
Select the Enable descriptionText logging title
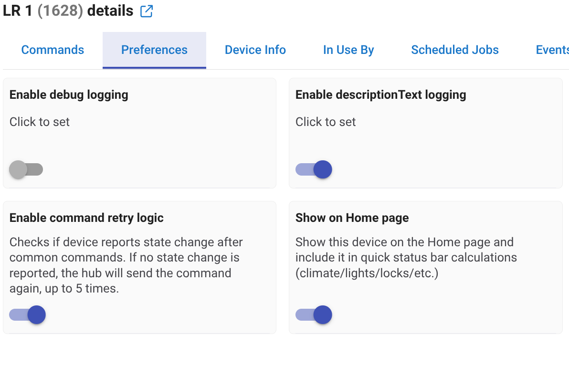pyautogui.click(x=380, y=94)
